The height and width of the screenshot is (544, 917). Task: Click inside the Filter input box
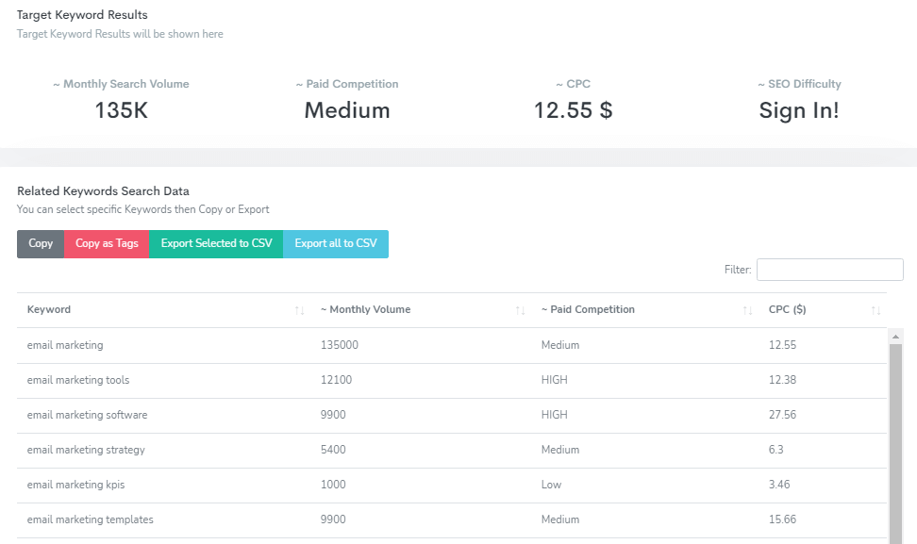pos(829,270)
